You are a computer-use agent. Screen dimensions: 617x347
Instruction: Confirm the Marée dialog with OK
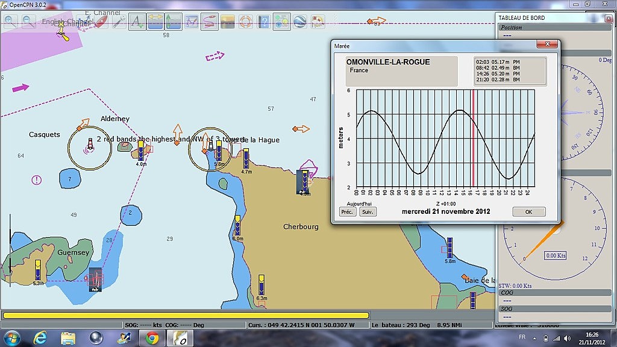529,211
